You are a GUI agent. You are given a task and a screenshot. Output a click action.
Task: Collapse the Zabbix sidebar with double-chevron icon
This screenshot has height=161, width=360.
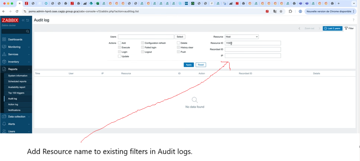(23, 20)
